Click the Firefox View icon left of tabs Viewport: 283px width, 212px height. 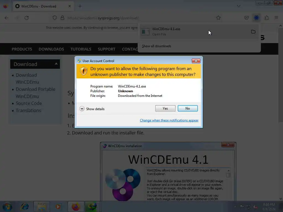point(6,6)
